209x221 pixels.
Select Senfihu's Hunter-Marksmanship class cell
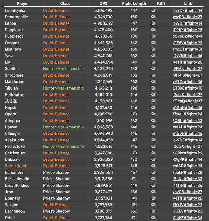tap(63, 69)
